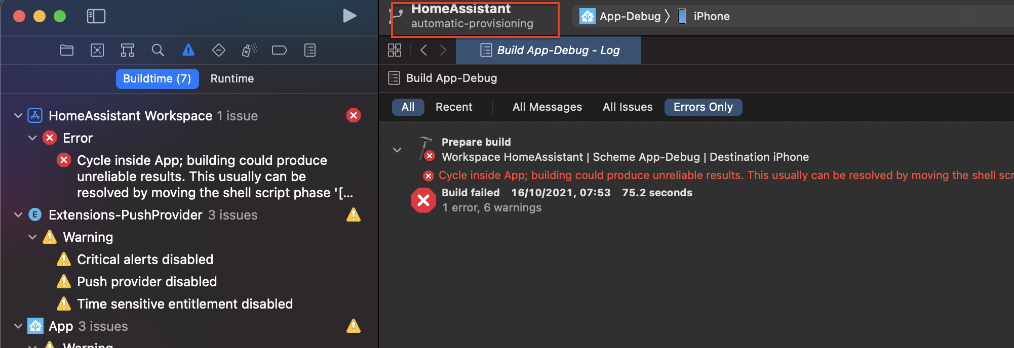1014x348 pixels.
Task: Open the Test navigator diamond icon
Action: pos(219,50)
